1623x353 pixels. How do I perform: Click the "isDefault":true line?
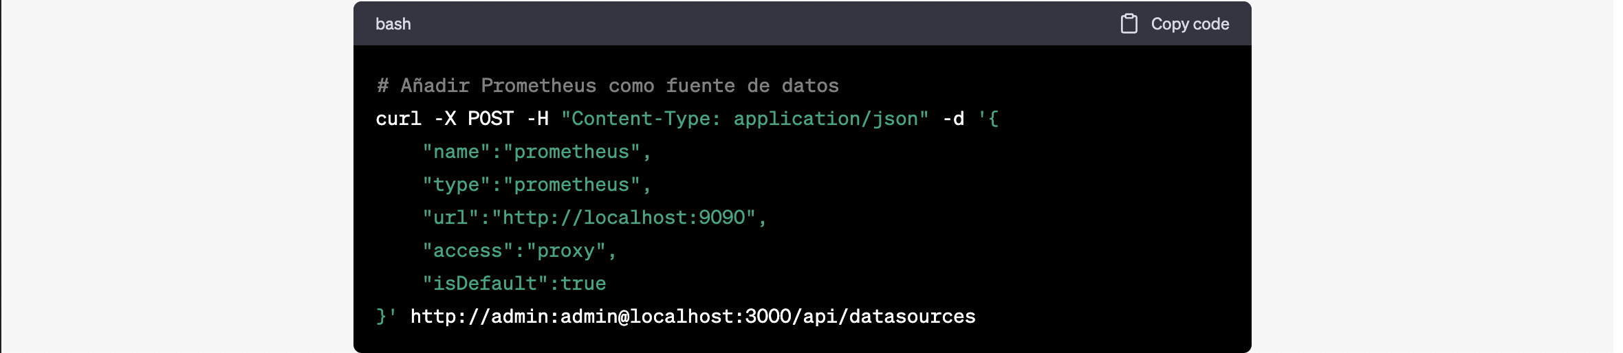514,284
